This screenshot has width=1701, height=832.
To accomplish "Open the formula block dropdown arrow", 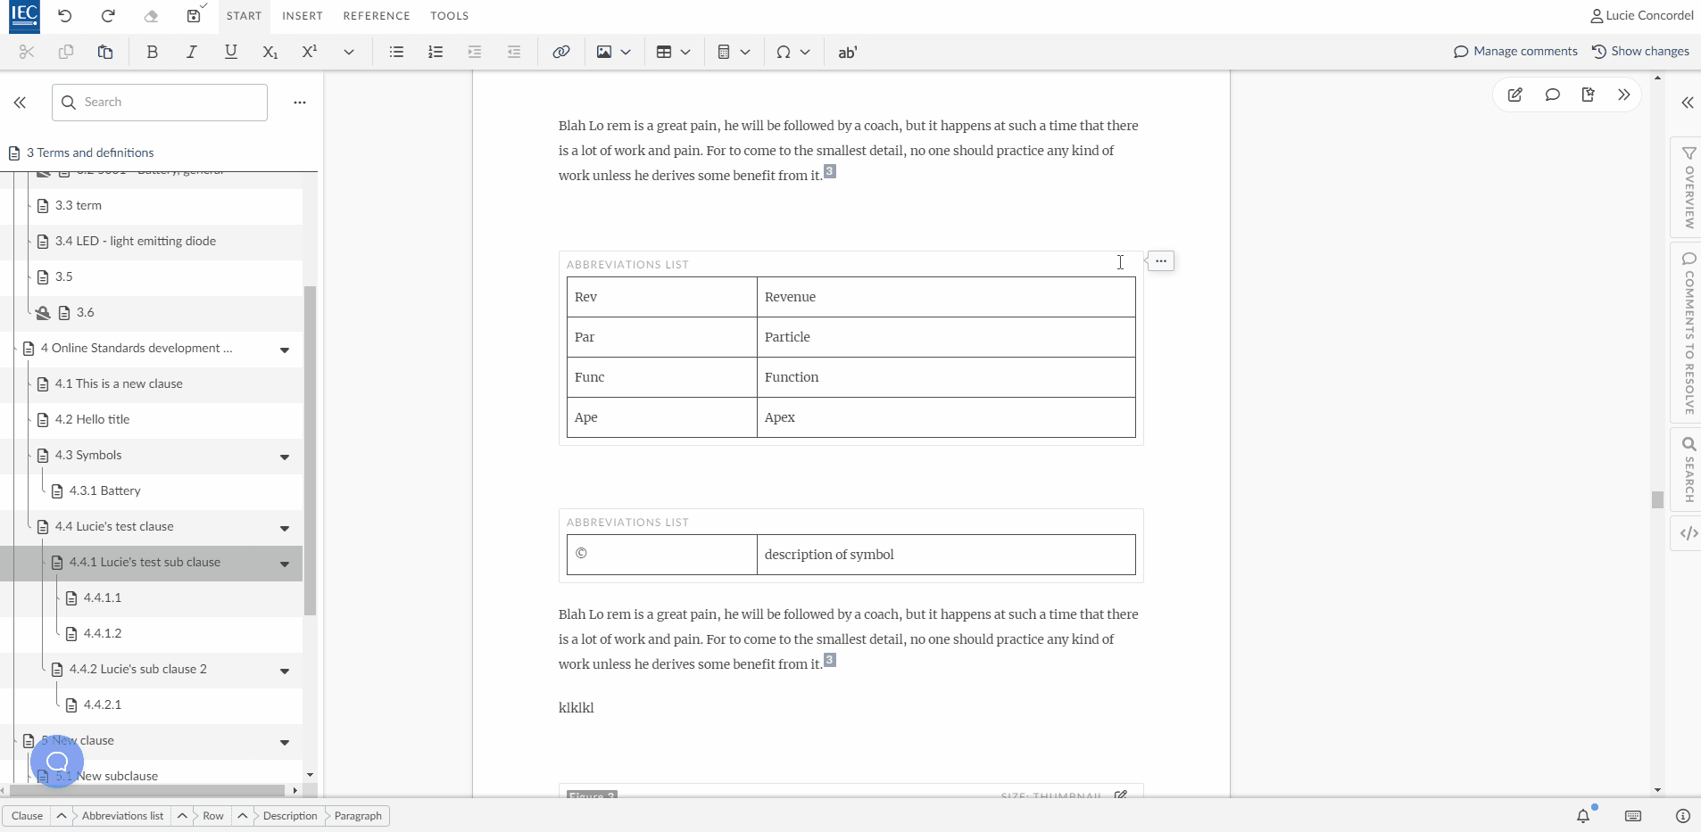I will (x=745, y=52).
